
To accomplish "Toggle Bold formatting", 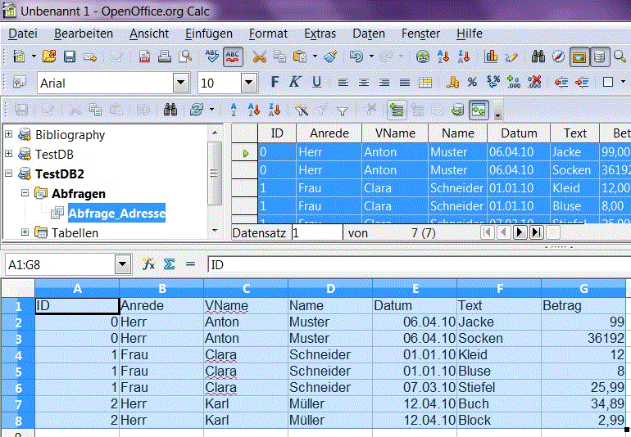I will [275, 83].
